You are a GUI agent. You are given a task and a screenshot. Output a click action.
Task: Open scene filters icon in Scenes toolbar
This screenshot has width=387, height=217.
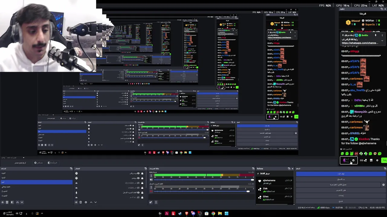coord(12,202)
